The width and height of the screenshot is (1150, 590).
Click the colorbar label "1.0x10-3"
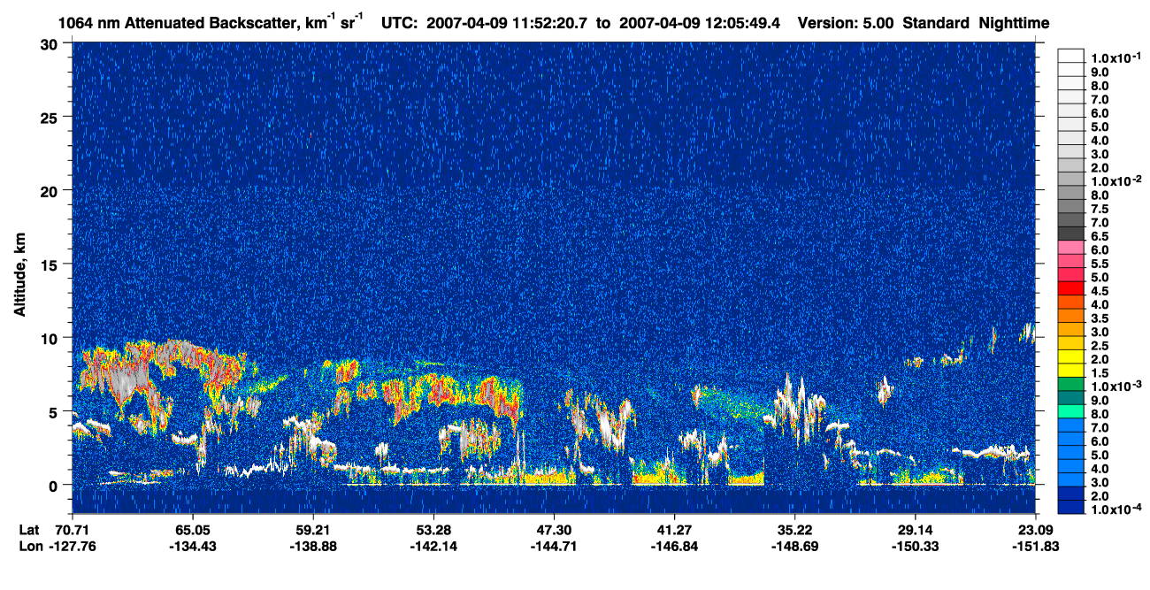(x=1115, y=386)
